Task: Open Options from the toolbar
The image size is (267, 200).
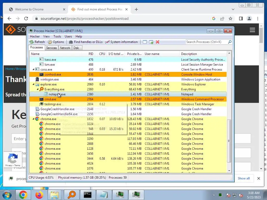Action: (56, 42)
